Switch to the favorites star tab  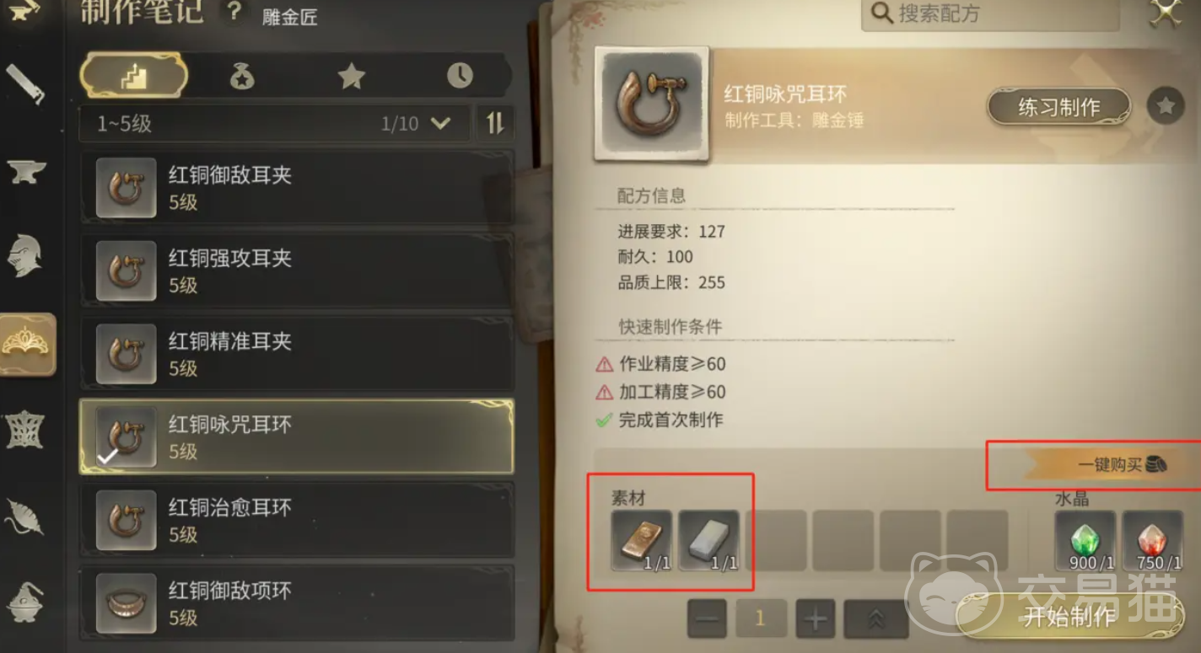[351, 77]
